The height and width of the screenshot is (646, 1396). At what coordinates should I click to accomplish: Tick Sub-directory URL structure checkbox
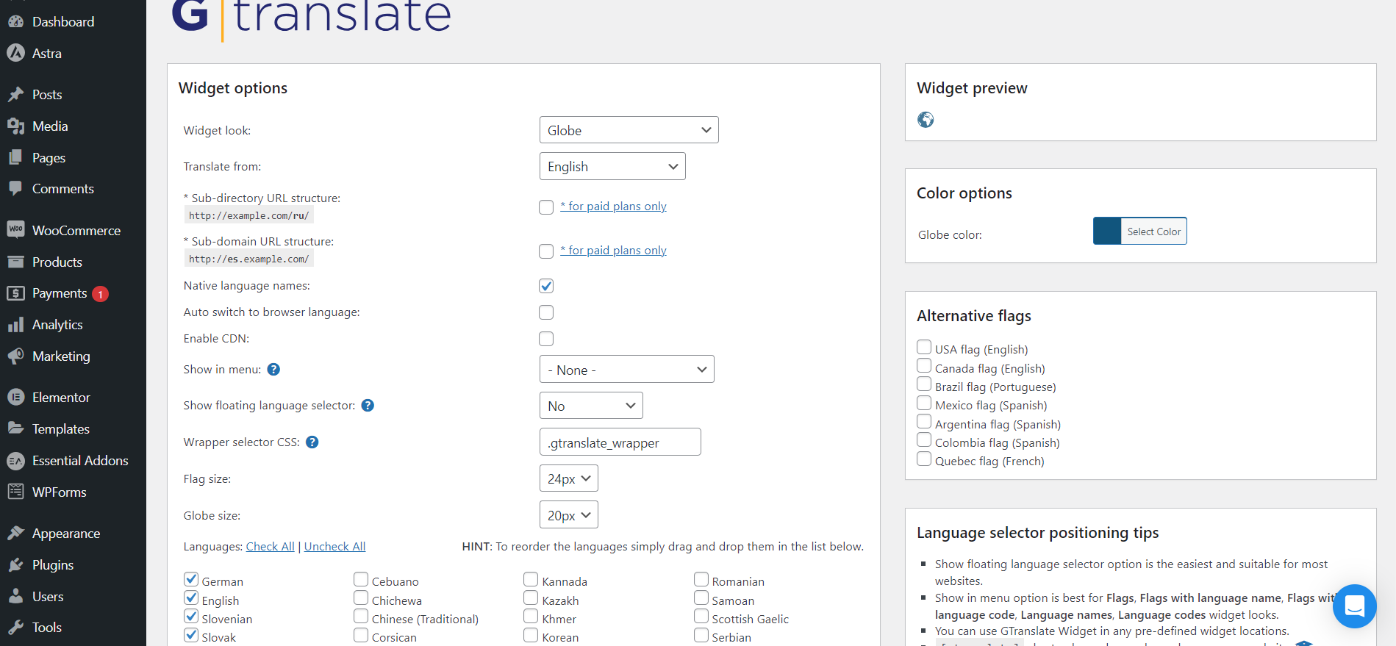click(x=546, y=207)
